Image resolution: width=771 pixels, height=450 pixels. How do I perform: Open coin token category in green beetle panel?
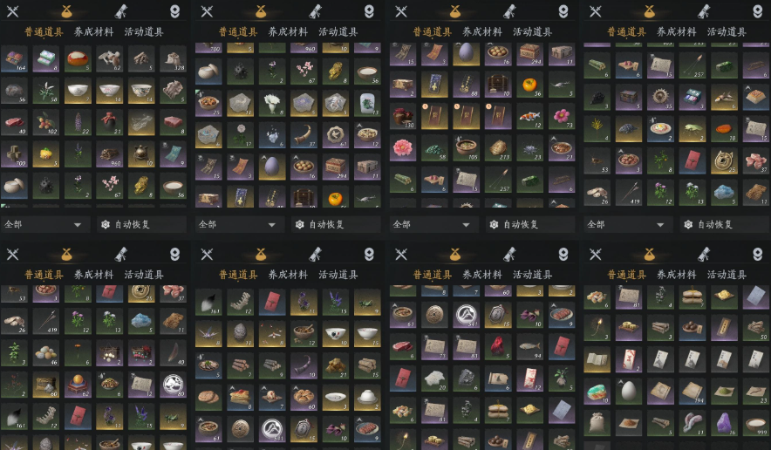(x=757, y=10)
